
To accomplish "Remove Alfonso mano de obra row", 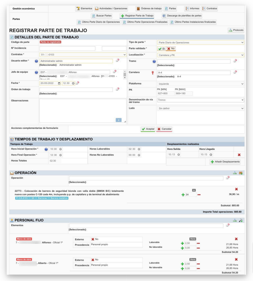I will [x=236, y=239].
